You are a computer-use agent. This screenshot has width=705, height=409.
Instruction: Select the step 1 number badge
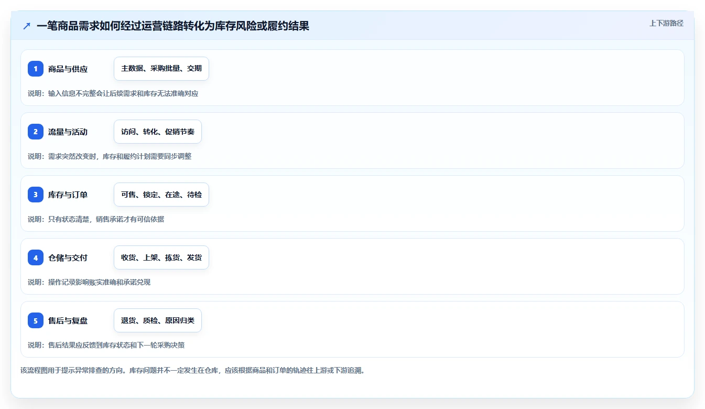click(36, 69)
